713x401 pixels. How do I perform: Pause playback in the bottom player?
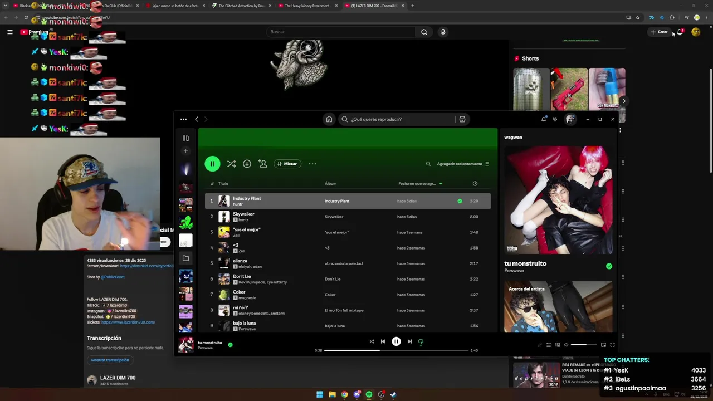(x=396, y=341)
